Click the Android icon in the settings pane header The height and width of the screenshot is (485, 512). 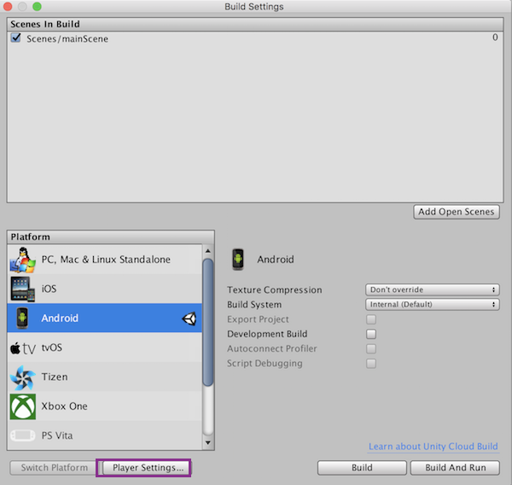(238, 260)
